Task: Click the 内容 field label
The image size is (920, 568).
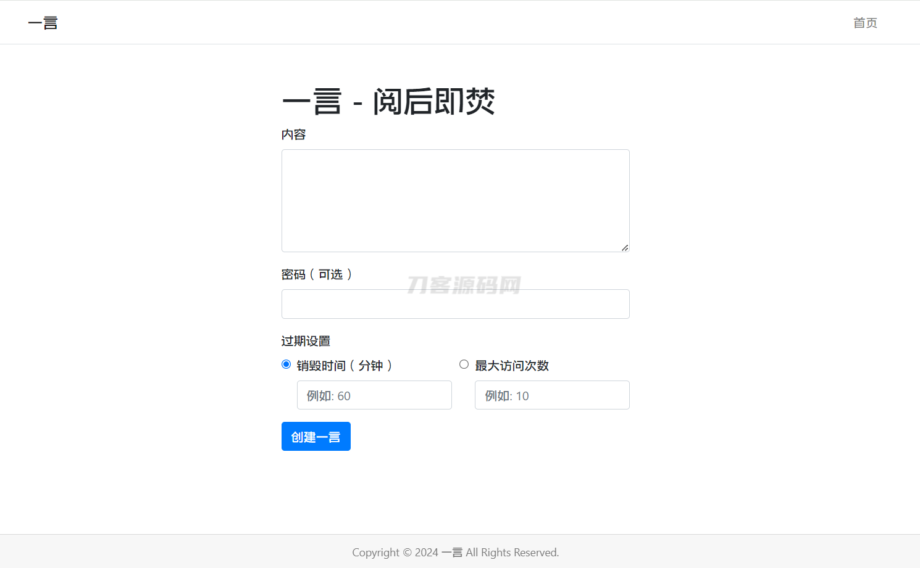Action: (293, 134)
